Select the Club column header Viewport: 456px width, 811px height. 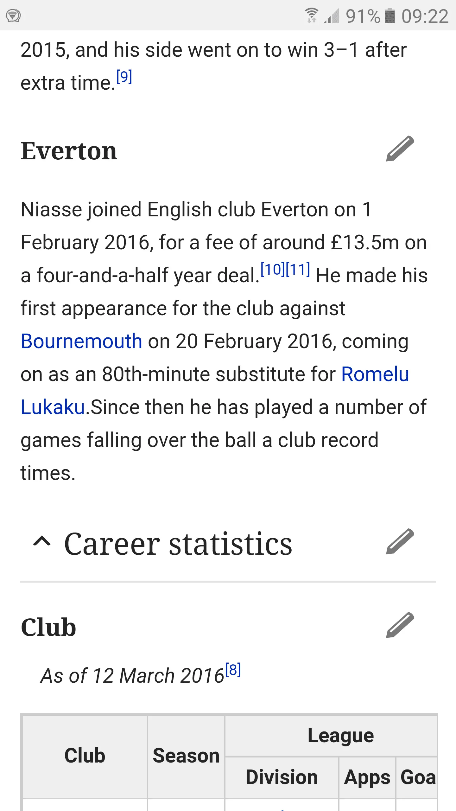(85, 756)
